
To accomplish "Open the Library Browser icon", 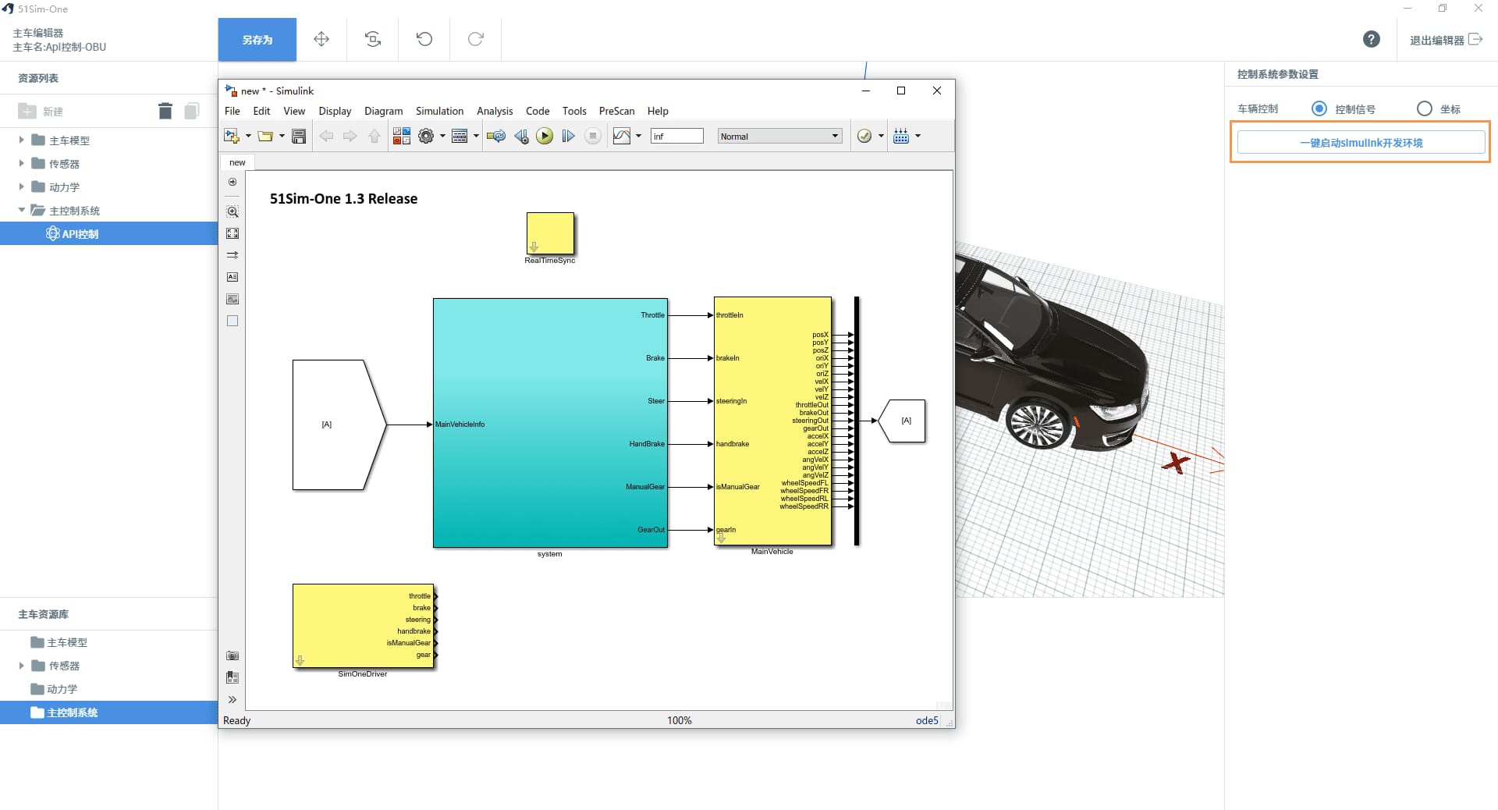I will point(402,136).
